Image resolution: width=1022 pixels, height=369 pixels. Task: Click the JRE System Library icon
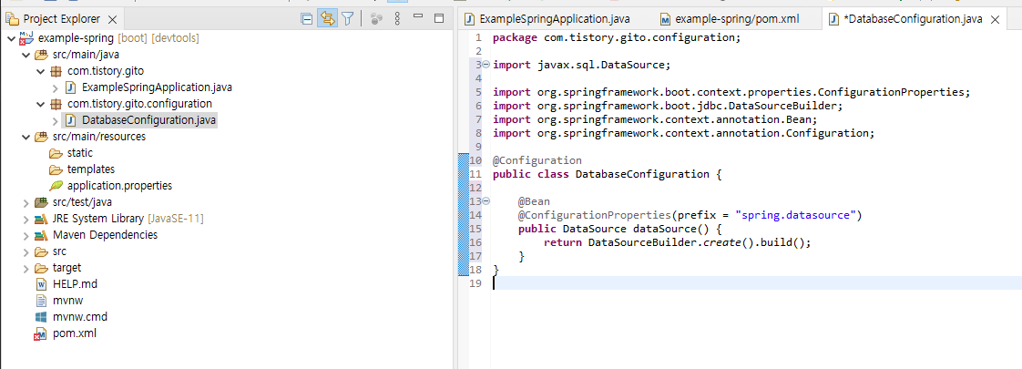coord(41,219)
